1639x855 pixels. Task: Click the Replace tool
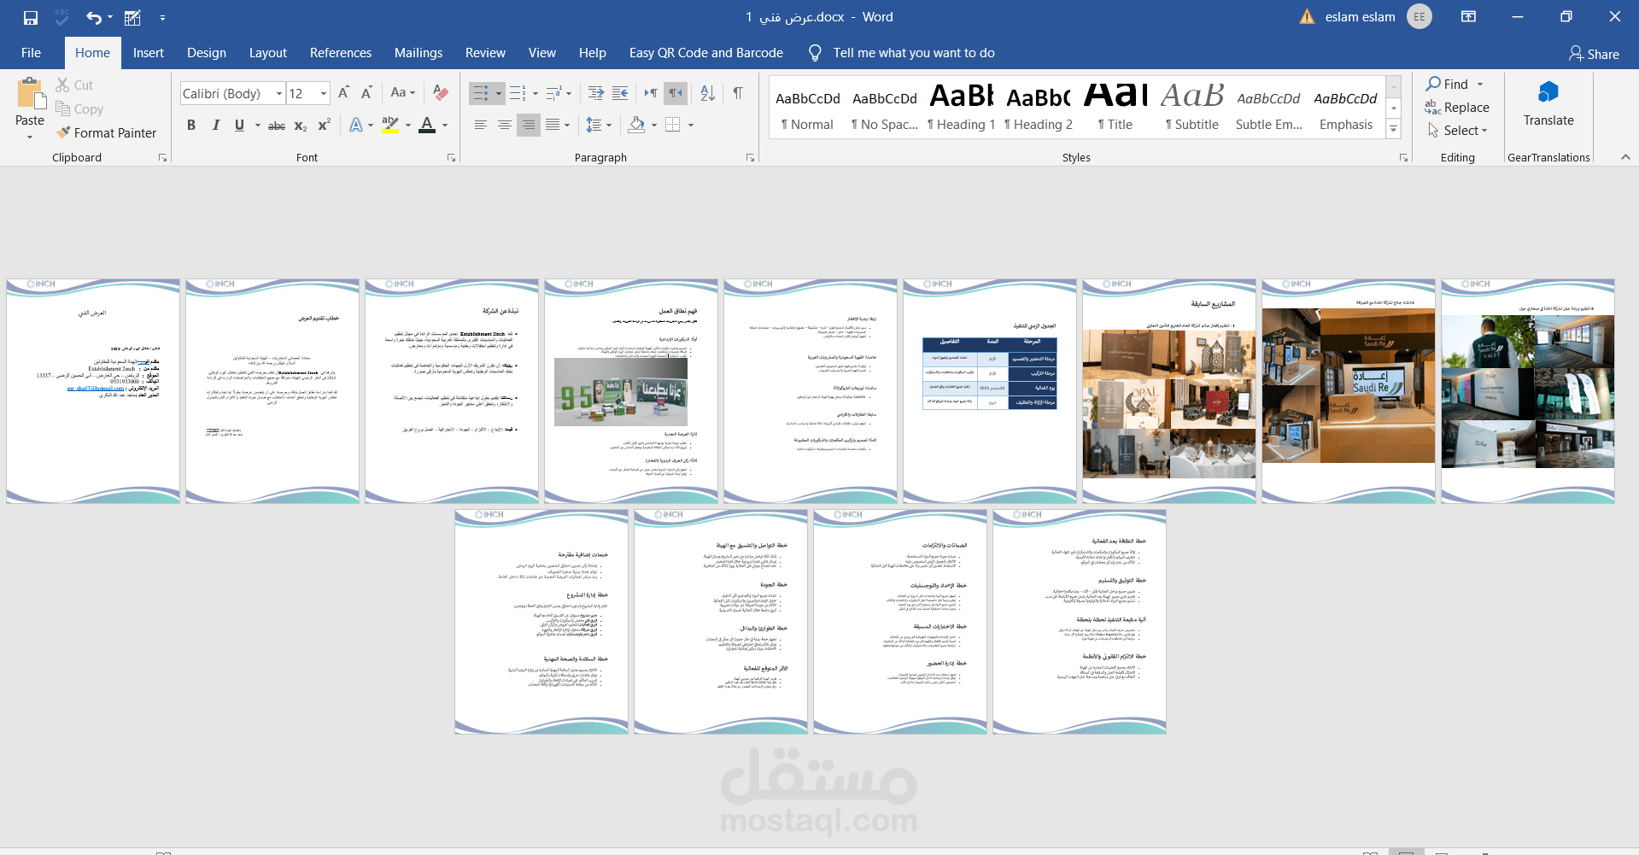pos(1457,107)
